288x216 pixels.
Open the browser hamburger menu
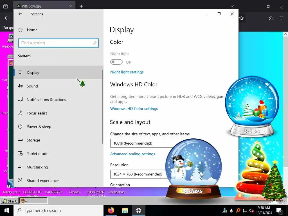[x=281, y=18]
